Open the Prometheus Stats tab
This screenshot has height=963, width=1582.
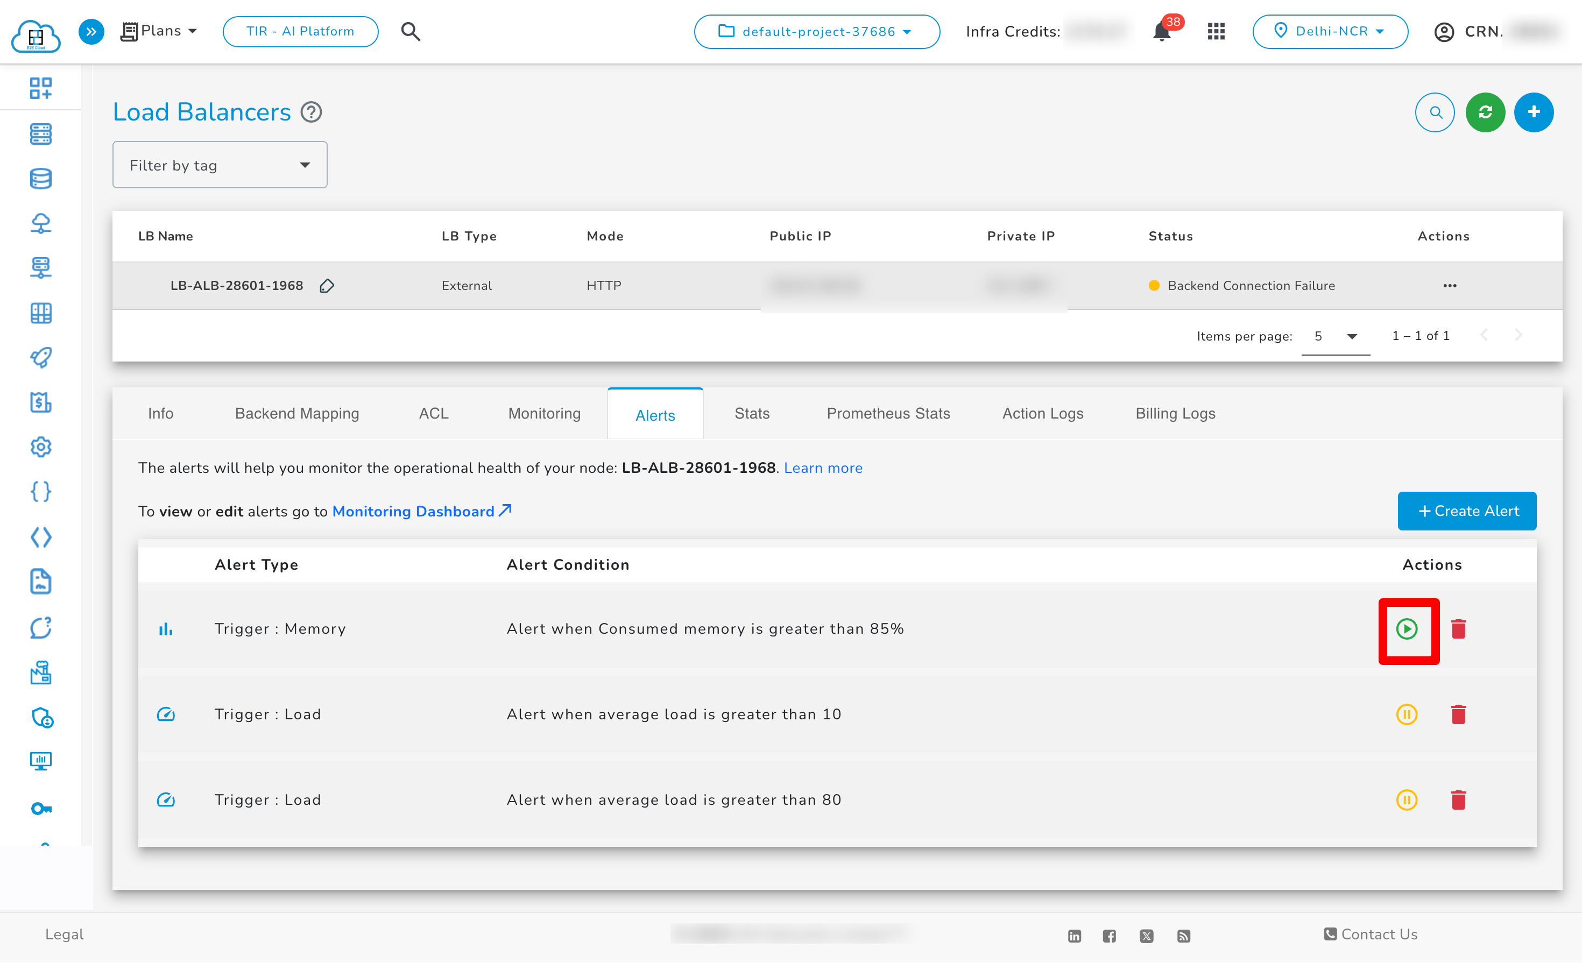click(x=888, y=414)
